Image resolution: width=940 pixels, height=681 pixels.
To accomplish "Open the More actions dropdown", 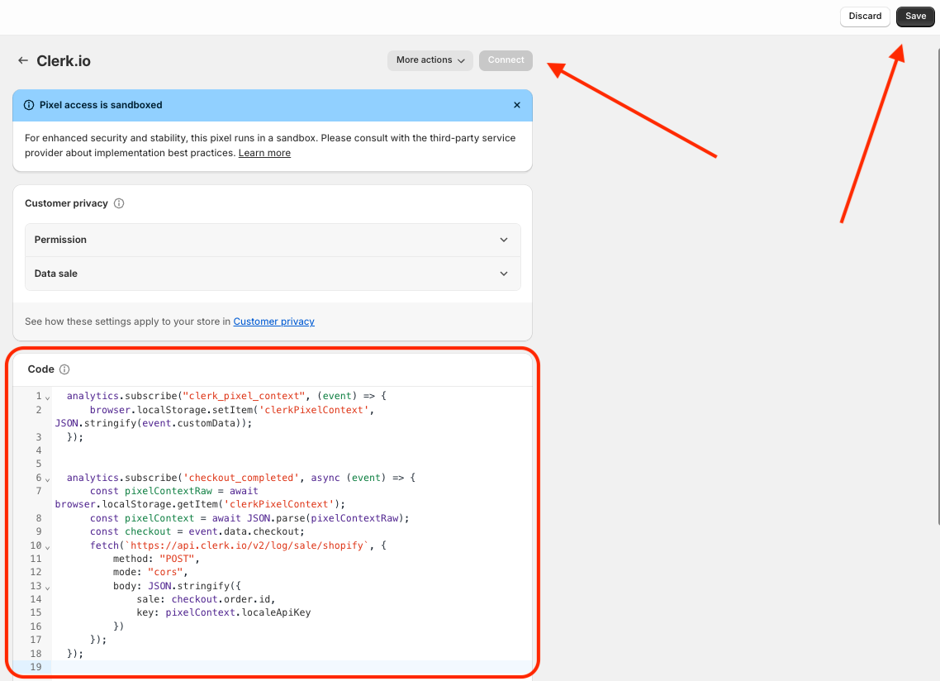I will pyautogui.click(x=430, y=60).
